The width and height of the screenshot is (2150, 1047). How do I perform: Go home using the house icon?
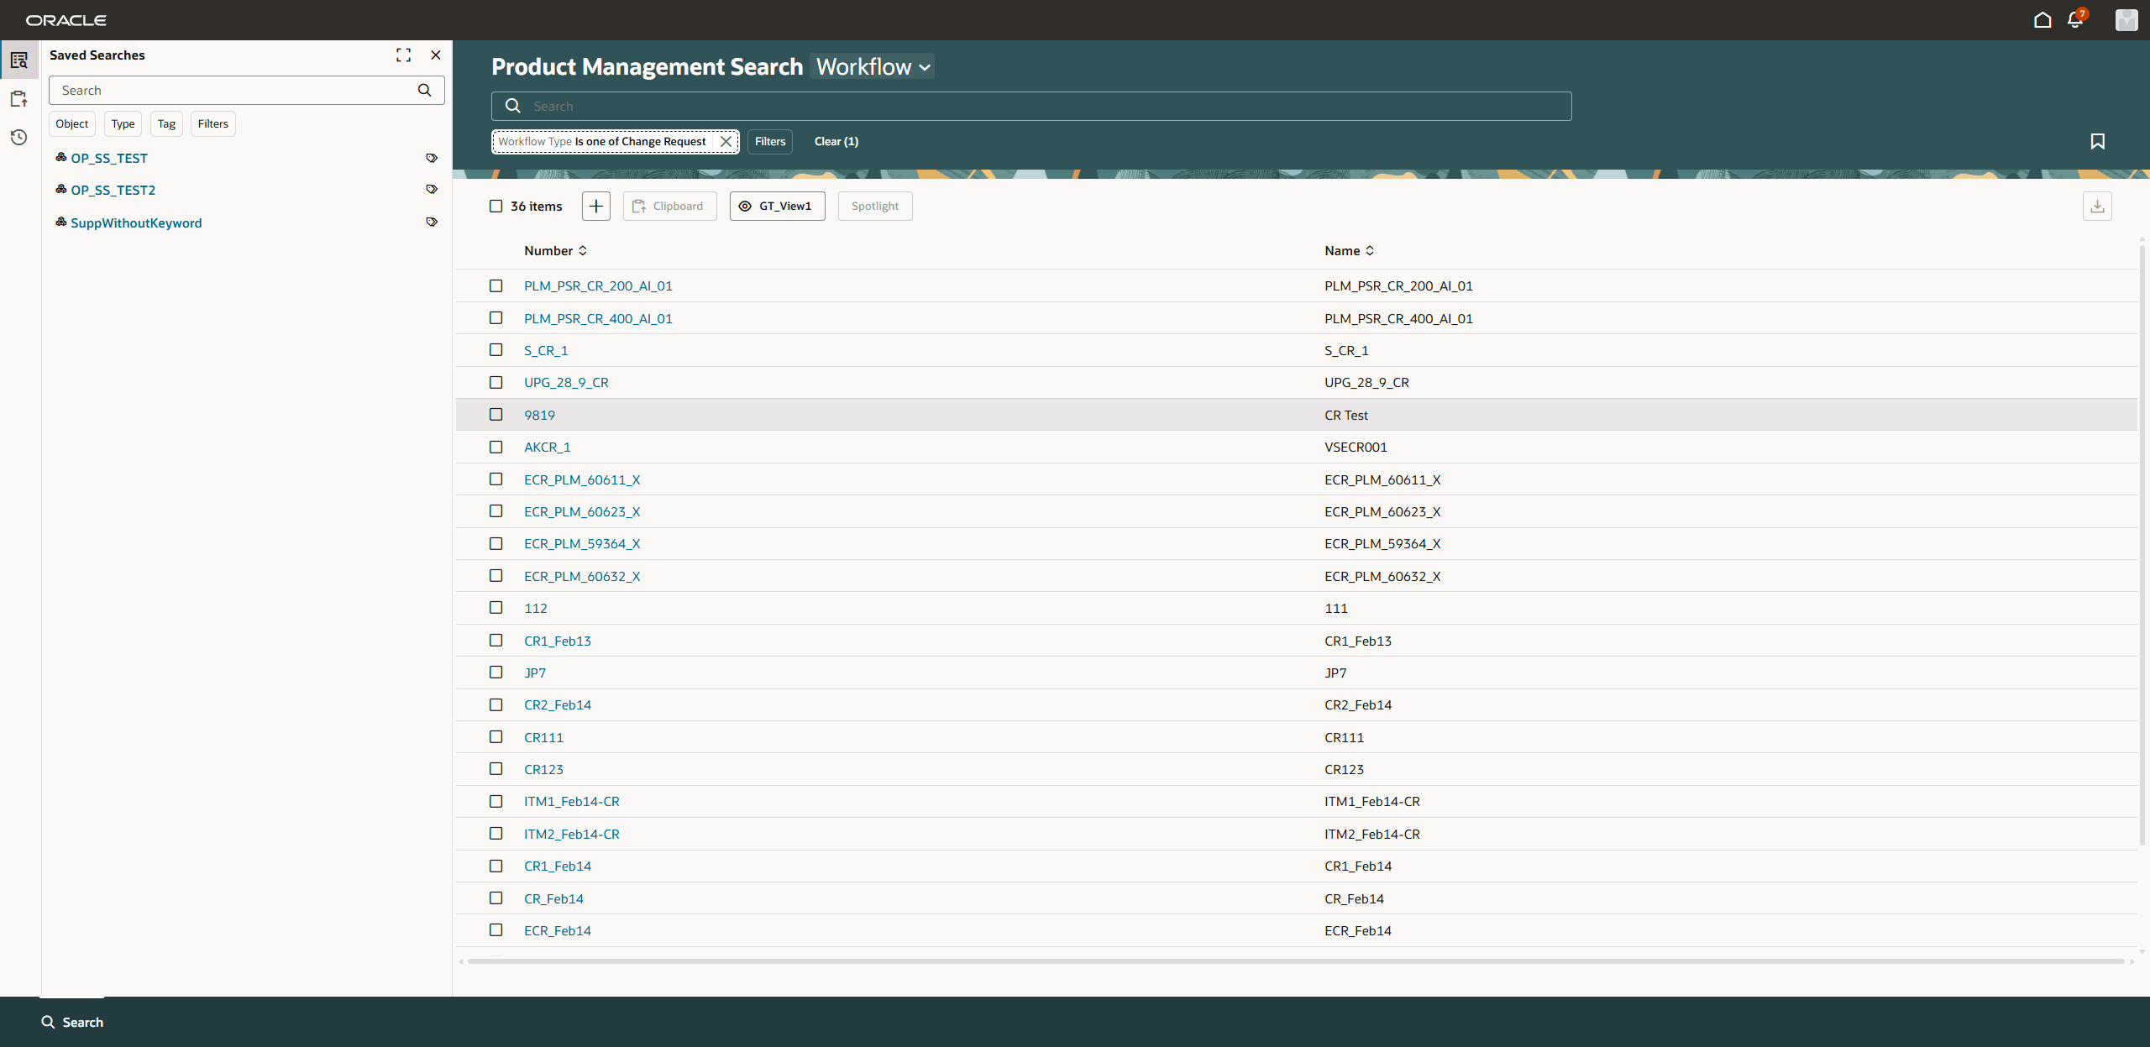(x=2042, y=19)
